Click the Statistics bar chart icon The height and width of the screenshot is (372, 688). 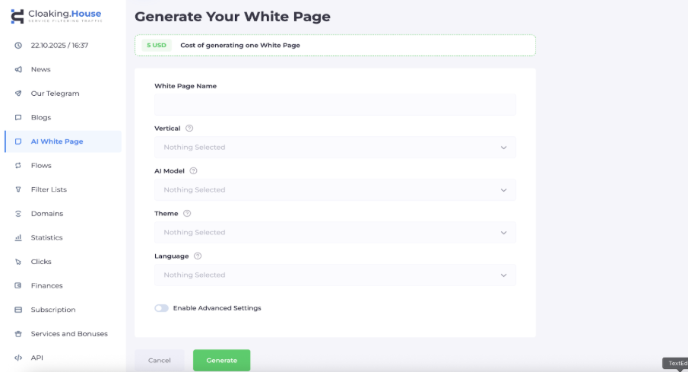(18, 237)
